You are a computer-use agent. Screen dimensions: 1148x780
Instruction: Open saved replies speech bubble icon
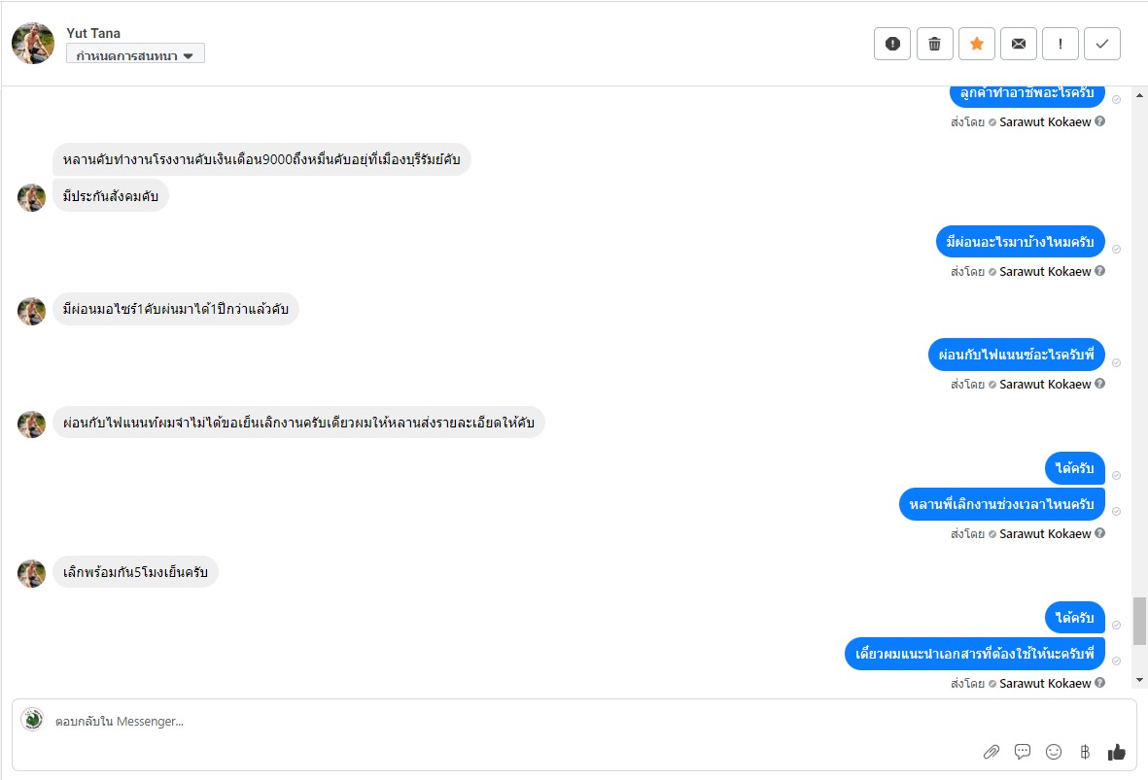pos(1023,751)
